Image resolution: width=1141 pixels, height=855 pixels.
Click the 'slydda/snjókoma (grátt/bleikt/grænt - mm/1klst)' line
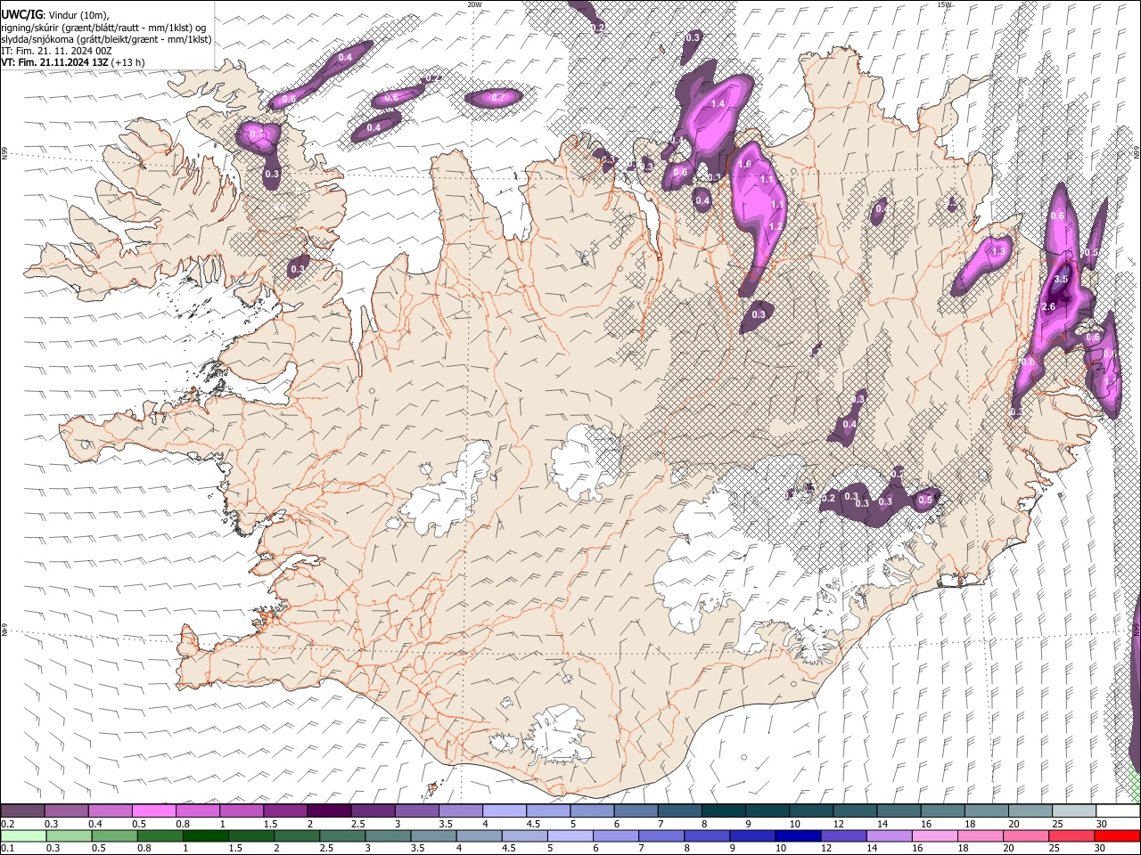tap(106, 39)
